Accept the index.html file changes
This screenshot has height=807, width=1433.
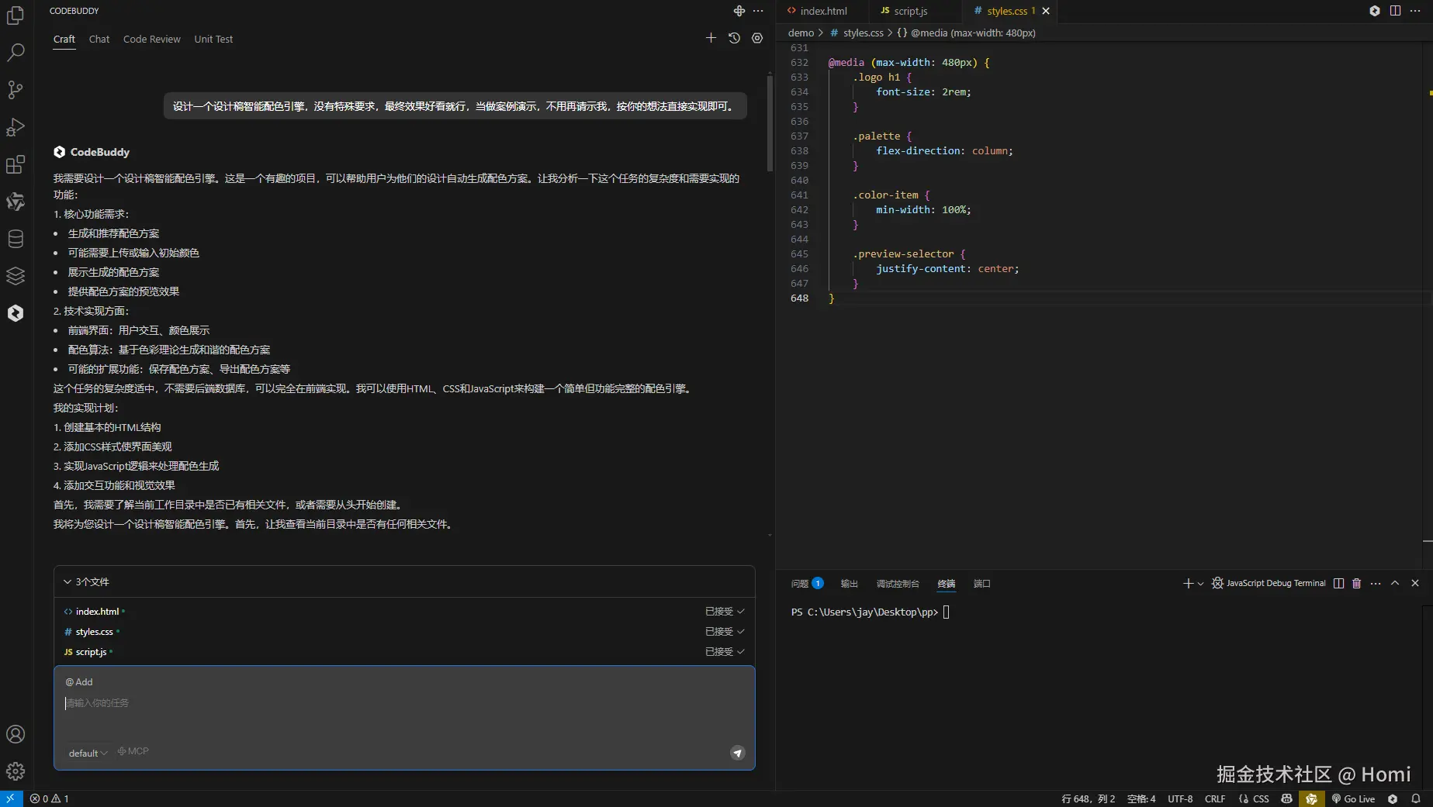tap(720, 611)
